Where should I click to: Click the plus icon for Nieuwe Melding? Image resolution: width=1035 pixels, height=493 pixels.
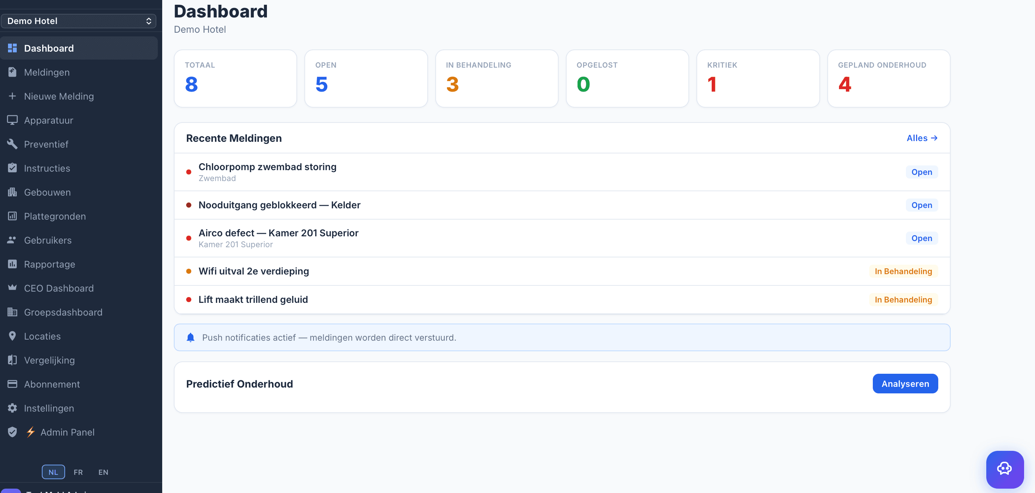[12, 96]
